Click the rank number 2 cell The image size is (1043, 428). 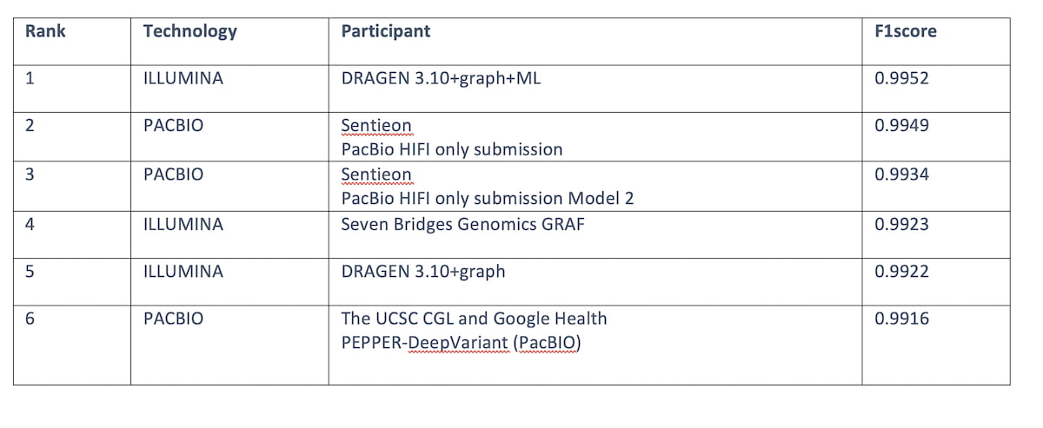click(30, 126)
